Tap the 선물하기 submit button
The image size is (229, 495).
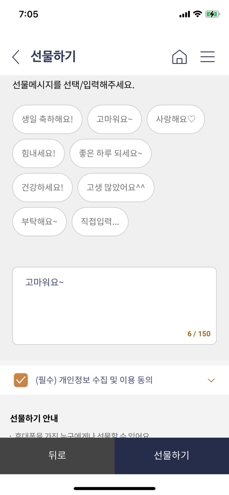click(172, 456)
